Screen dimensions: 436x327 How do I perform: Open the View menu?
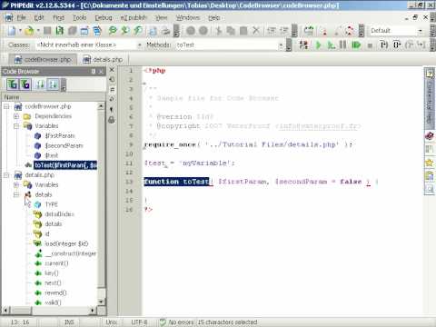click(x=162, y=18)
